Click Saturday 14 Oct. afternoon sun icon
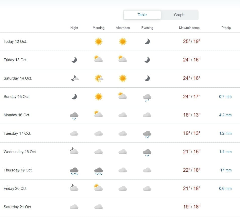The width and height of the screenshot is (240, 217). 123,78
